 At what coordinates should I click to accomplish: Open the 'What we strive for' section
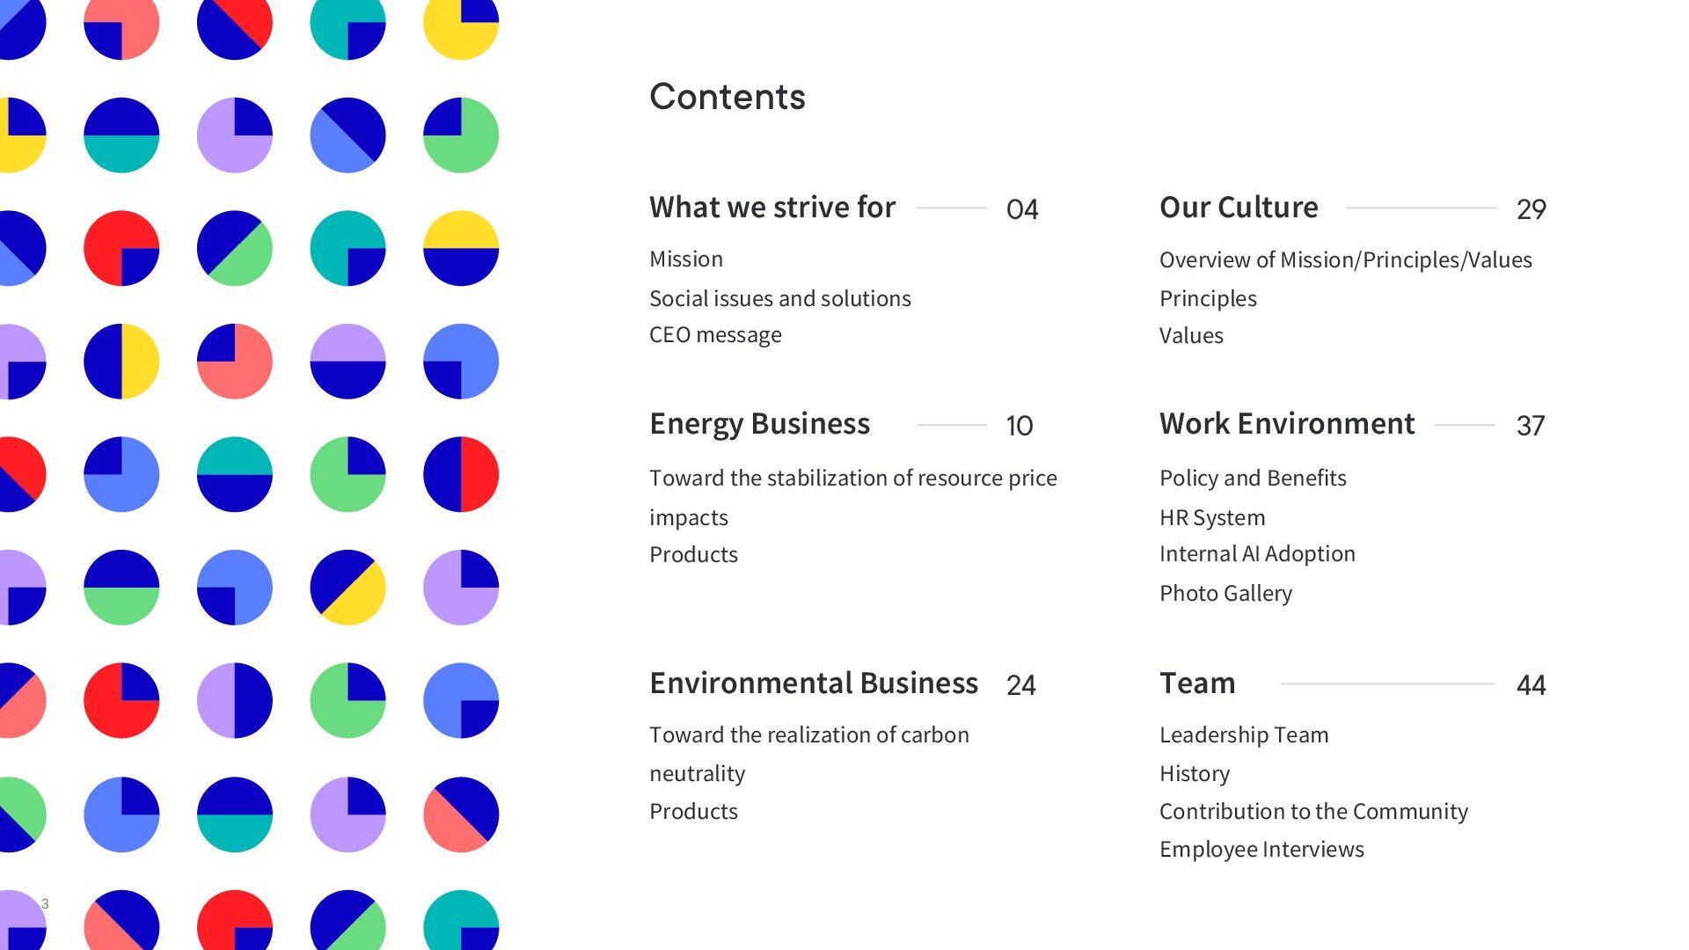pyautogui.click(x=771, y=208)
